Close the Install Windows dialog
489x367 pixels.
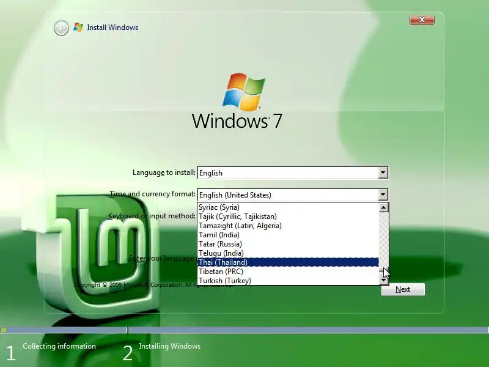422,20
